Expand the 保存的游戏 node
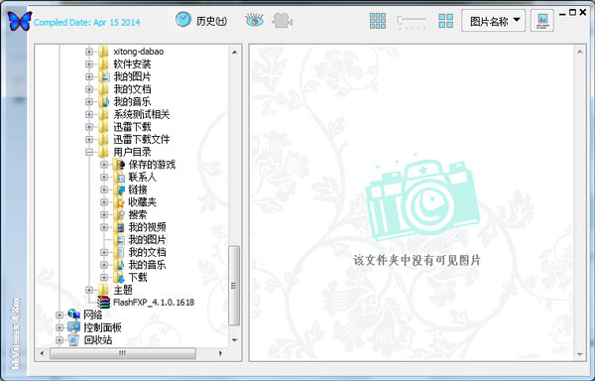Viewport: 595px width, 381px height. coord(104,165)
